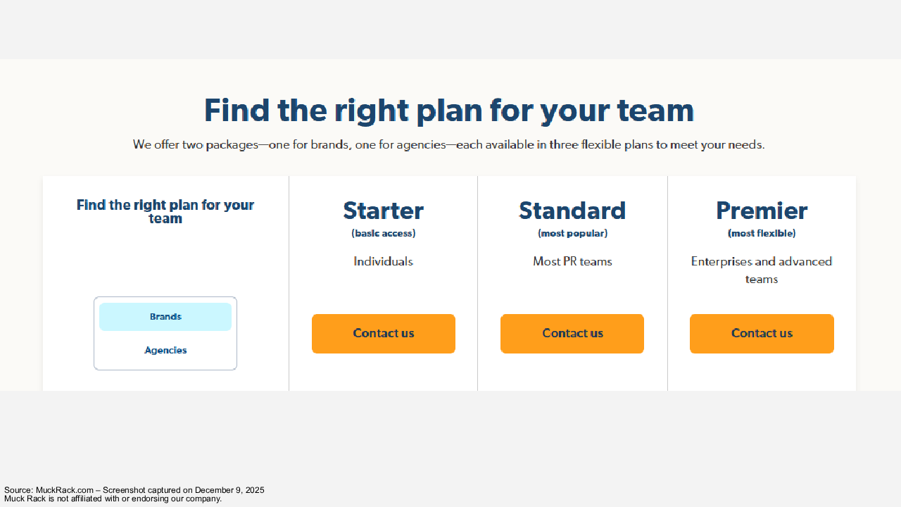This screenshot has height=507, width=901.
Task: Click the "(most flexible)" label
Action: click(762, 233)
